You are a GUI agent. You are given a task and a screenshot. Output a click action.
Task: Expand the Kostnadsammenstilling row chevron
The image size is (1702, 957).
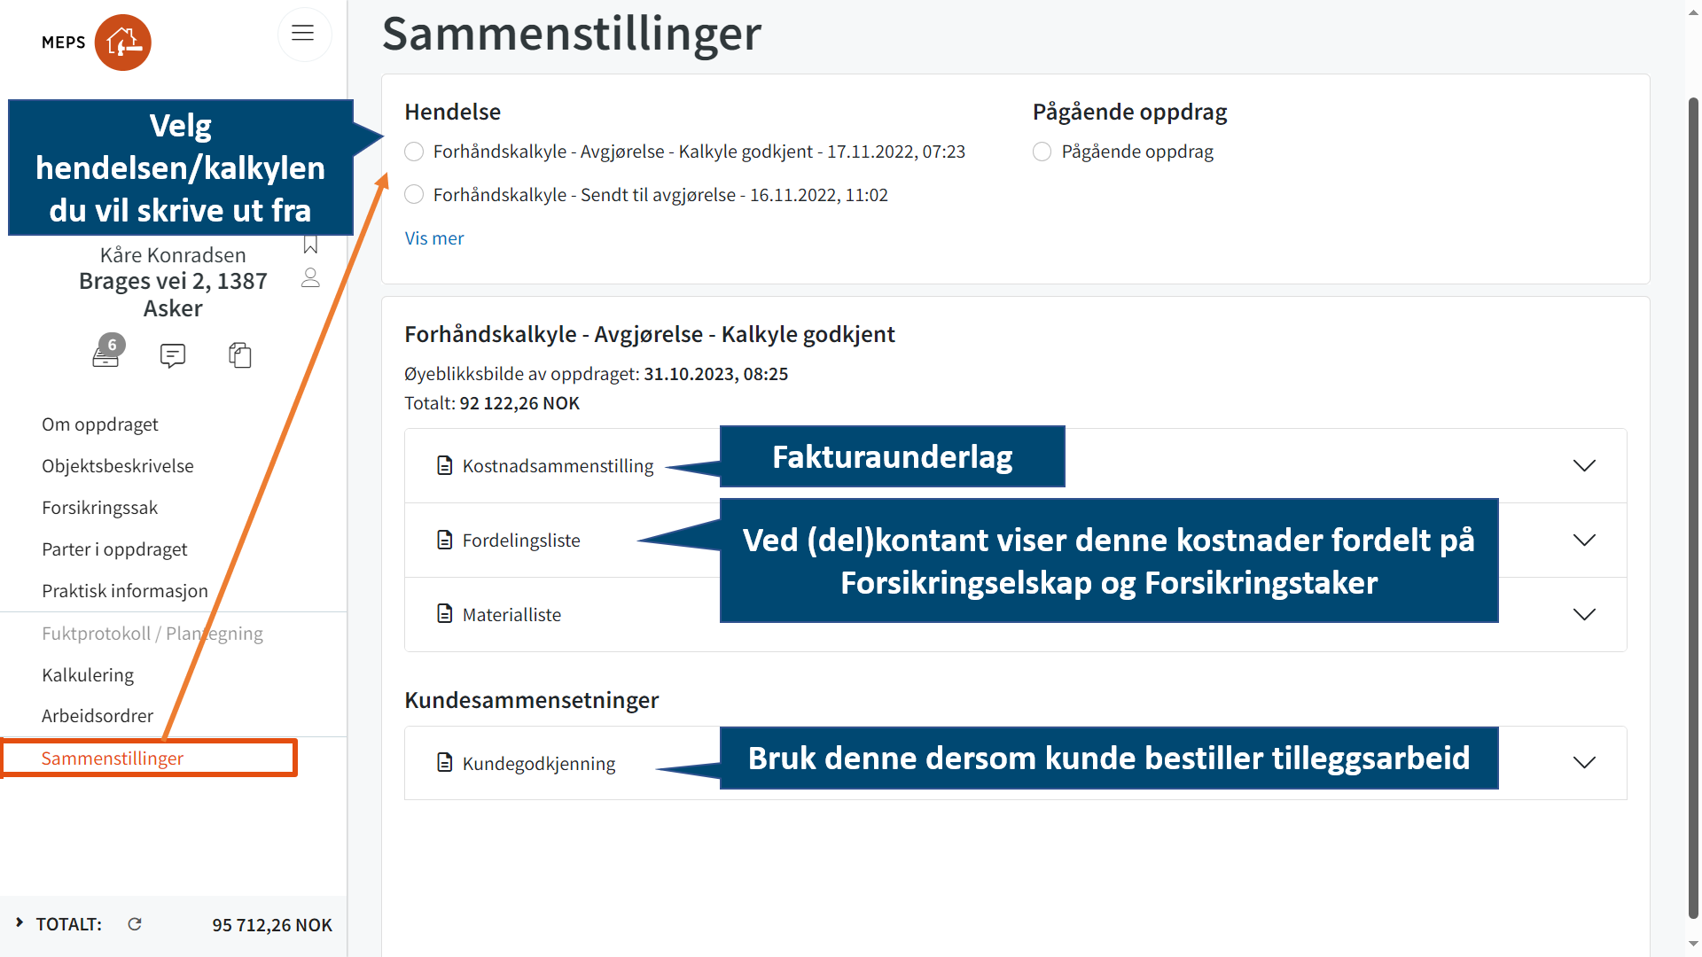click(1583, 466)
